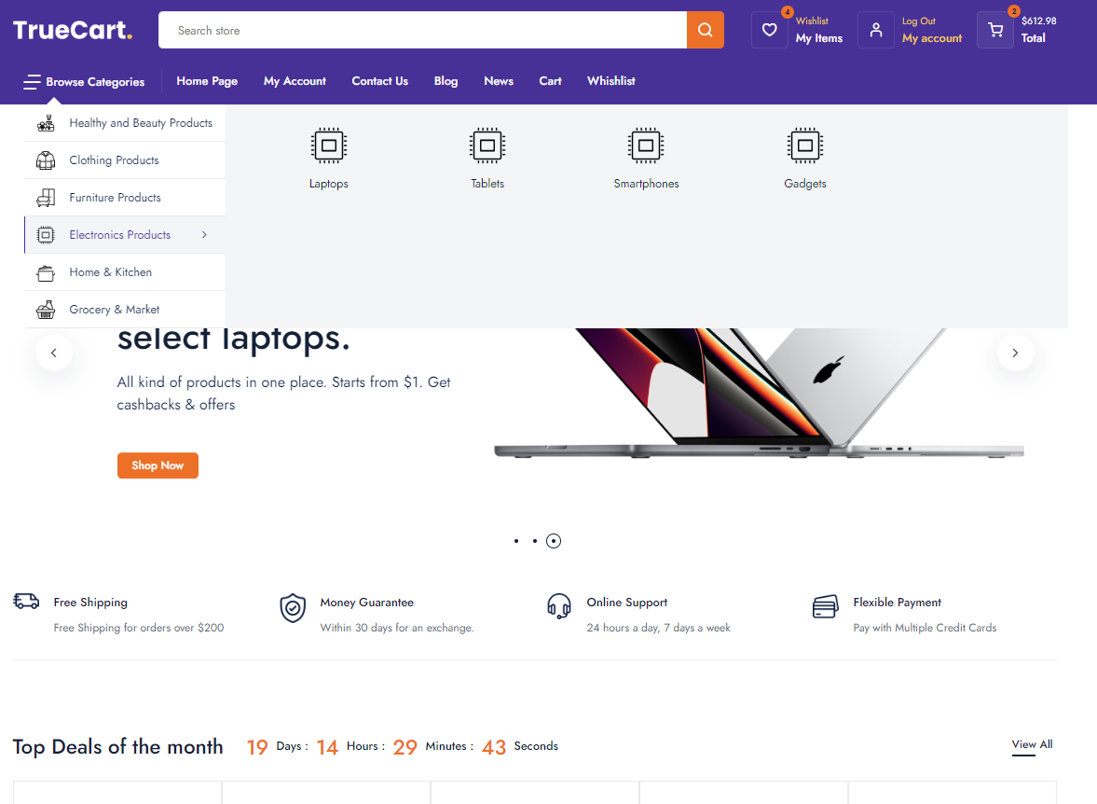This screenshot has height=804, width=1097.
Task: Open the Blog menu item
Action: 446,81
